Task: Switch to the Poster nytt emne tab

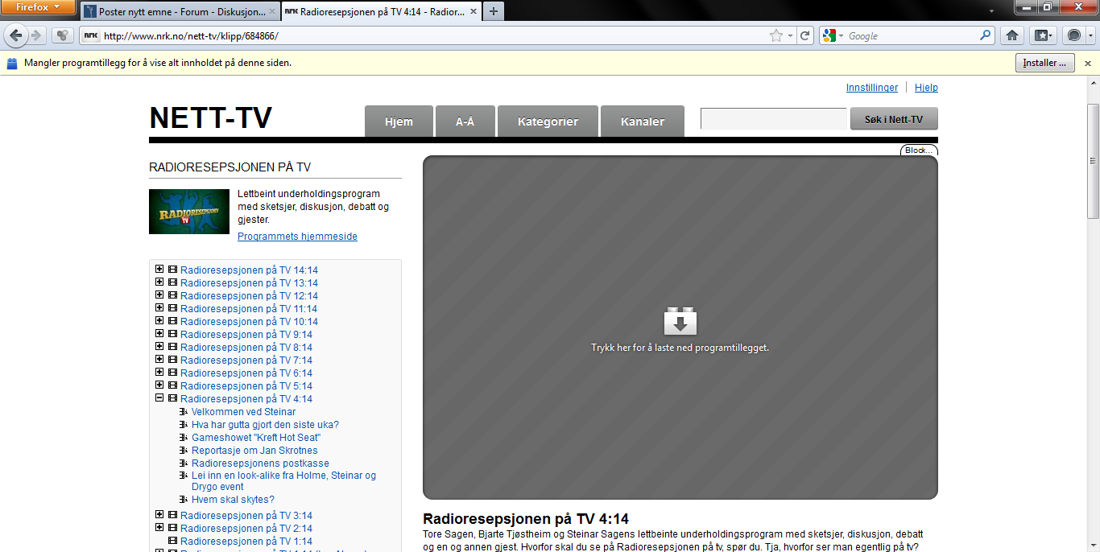Action: 180,12
